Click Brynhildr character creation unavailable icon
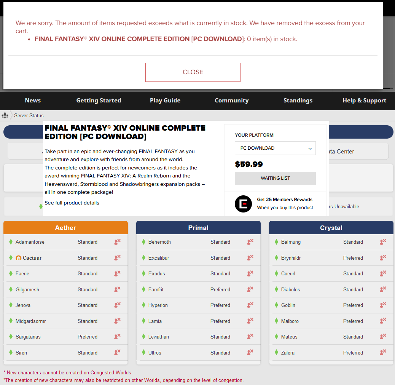Screen dimensions: 395x385 tap(383, 258)
